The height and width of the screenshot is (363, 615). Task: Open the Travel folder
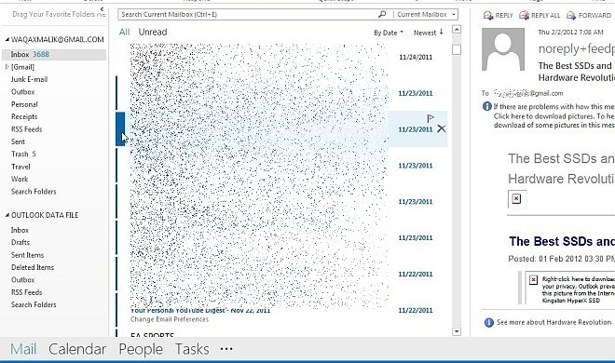click(20, 167)
